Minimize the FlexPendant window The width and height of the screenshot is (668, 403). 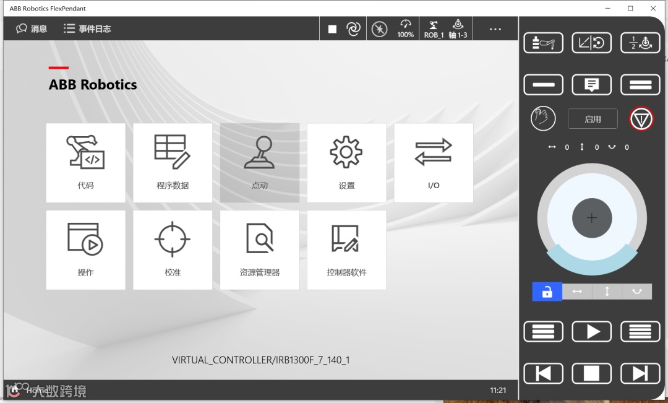608,8
